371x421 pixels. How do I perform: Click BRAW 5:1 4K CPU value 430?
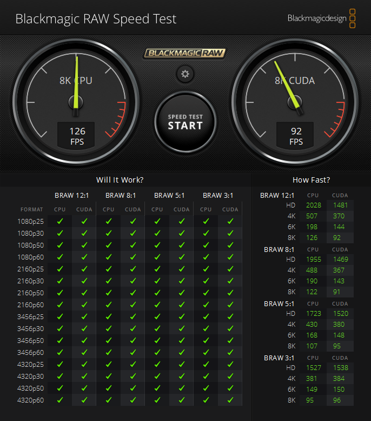coord(312,325)
